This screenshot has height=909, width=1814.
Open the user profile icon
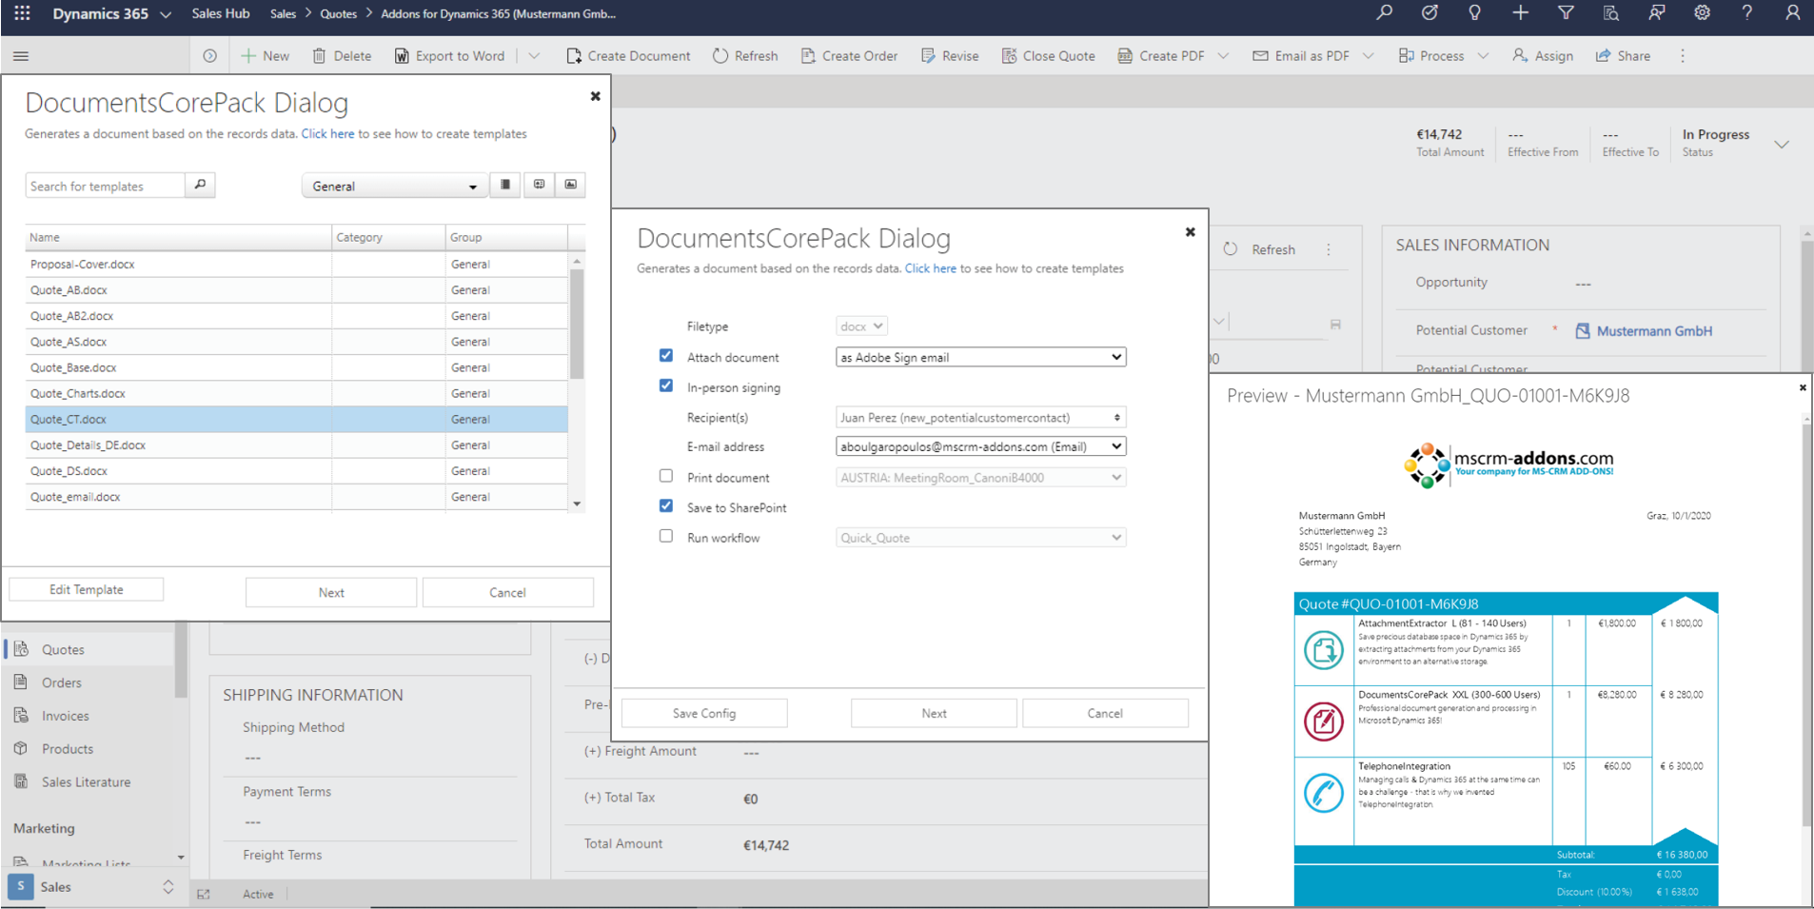click(1792, 13)
